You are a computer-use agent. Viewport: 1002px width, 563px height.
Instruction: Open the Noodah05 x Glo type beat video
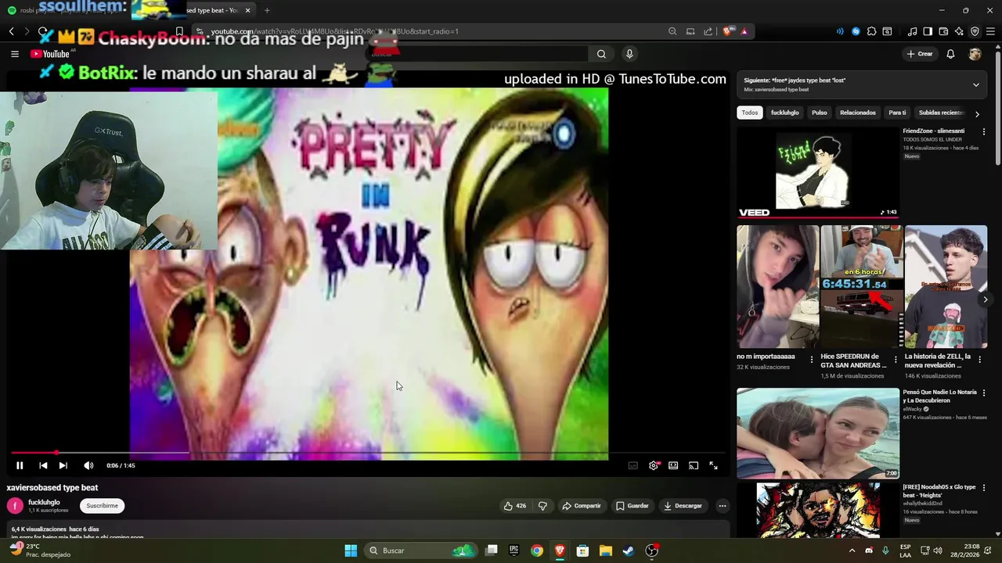(x=818, y=510)
